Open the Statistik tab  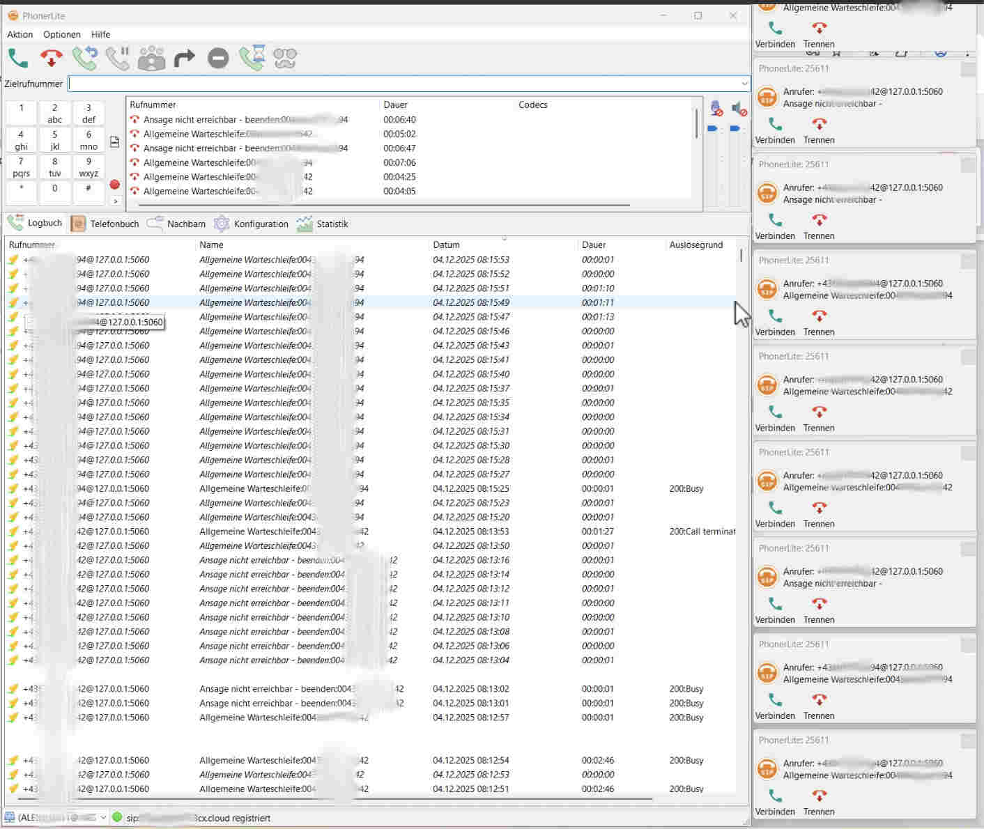click(x=323, y=224)
